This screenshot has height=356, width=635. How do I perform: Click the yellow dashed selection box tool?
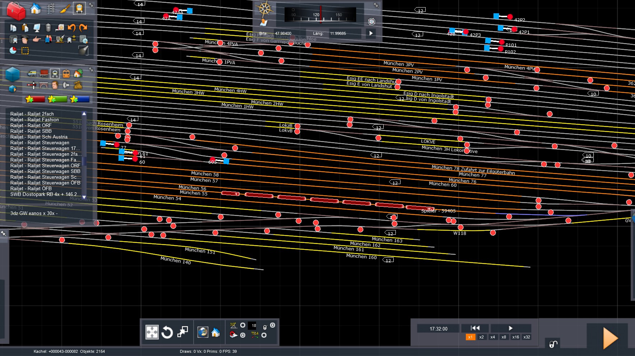(25, 51)
